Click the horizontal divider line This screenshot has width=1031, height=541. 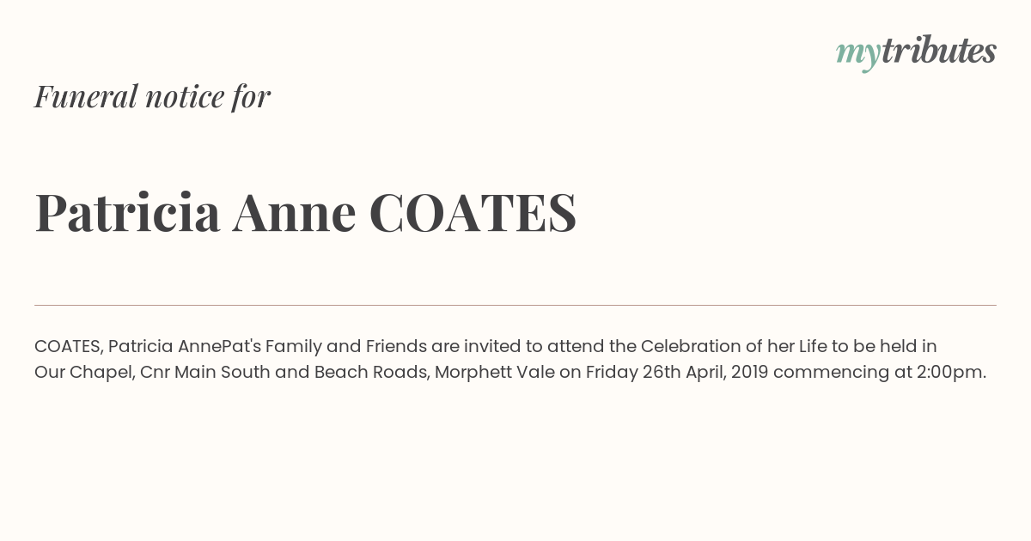515,305
